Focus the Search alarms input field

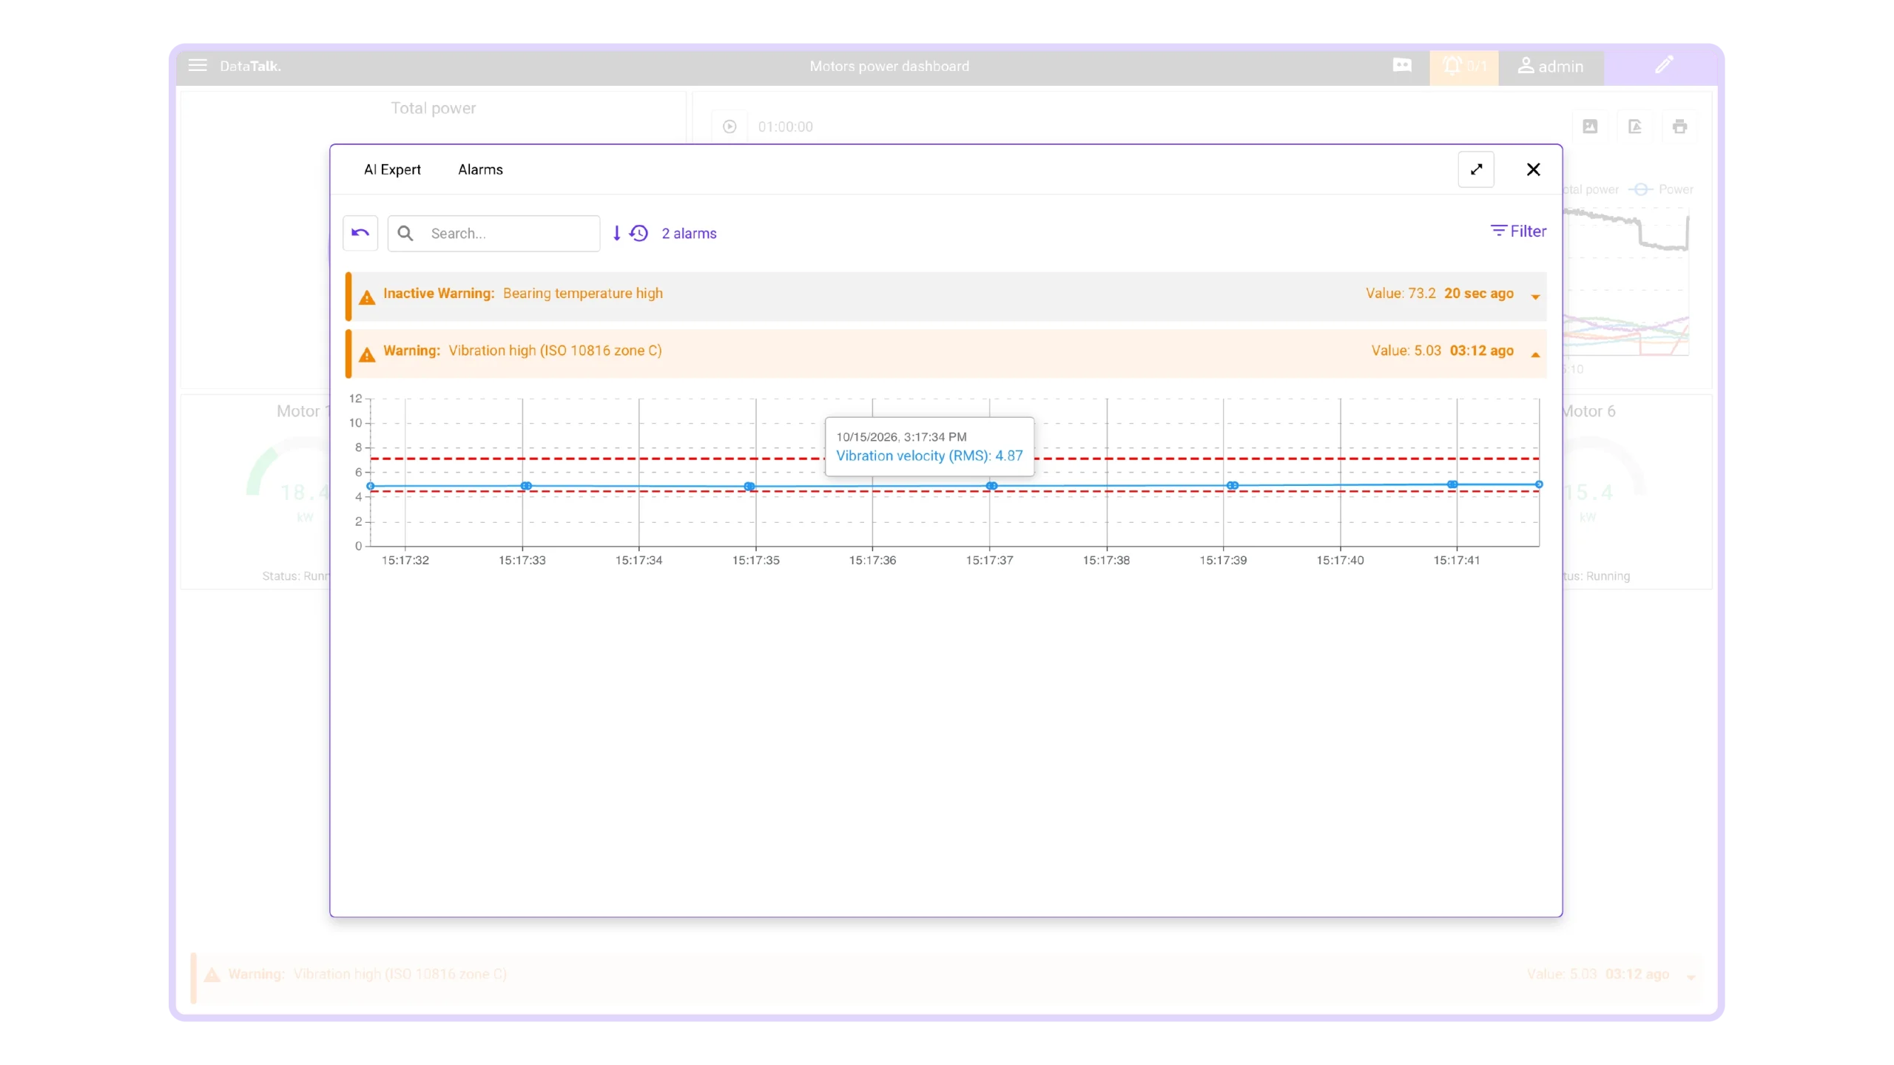point(493,233)
